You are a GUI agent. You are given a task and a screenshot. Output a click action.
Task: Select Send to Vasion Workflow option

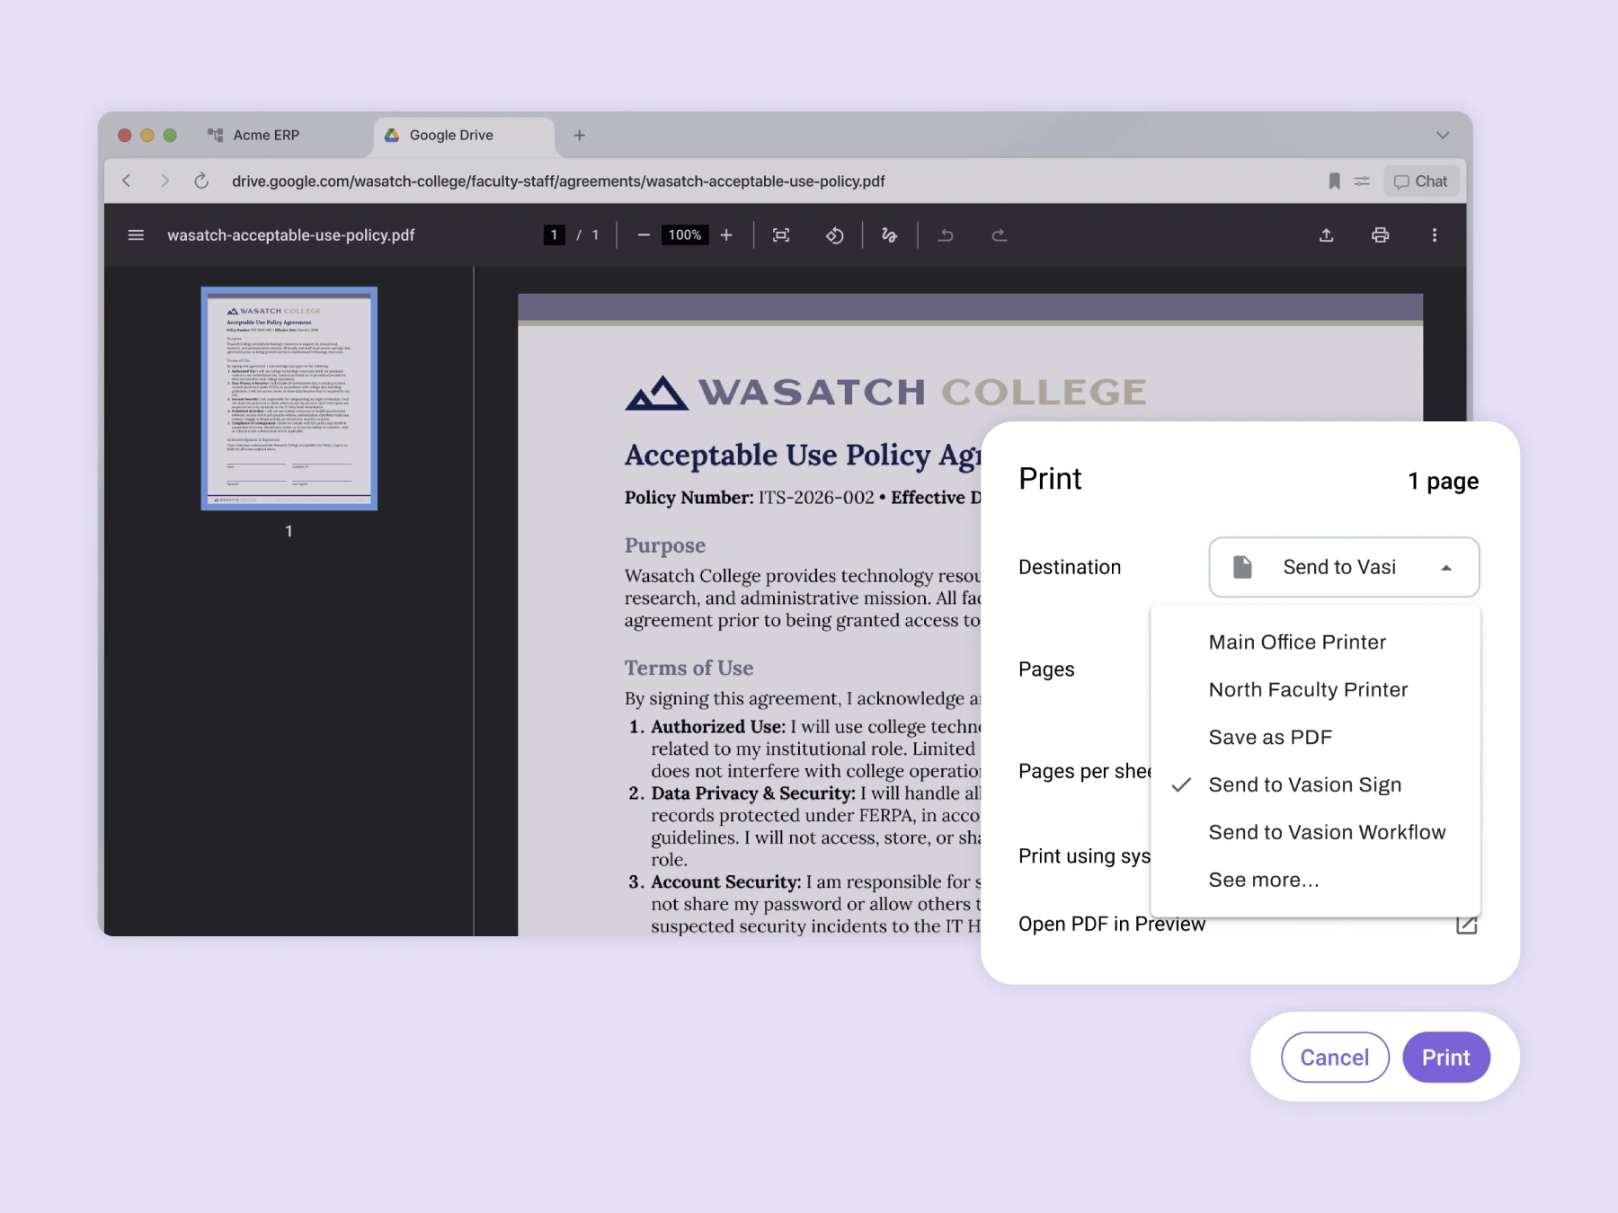[1315, 832]
